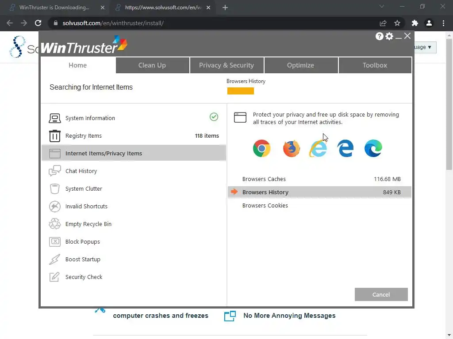The height and width of the screenshot is (339, 453).
Task: Click the Empty Recycle Bin recycle icon
Action: (54, 224)
